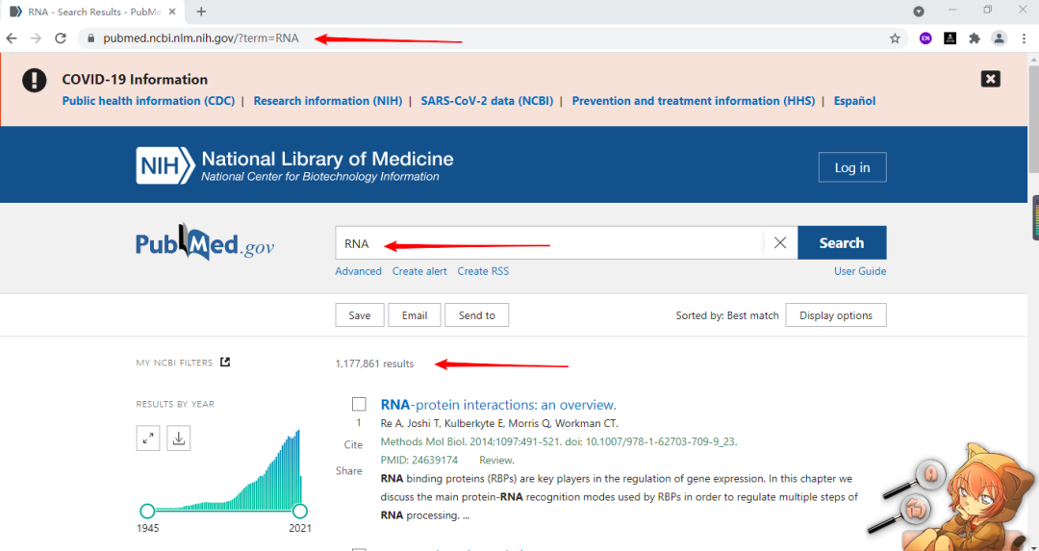Screen dimensions: 1039x551
Task: Open the Send to menu
Action: pyautogui.click(x=476, y=315)
